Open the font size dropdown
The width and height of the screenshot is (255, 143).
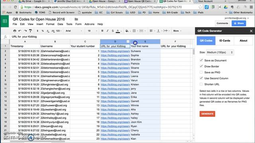(92, 31)
